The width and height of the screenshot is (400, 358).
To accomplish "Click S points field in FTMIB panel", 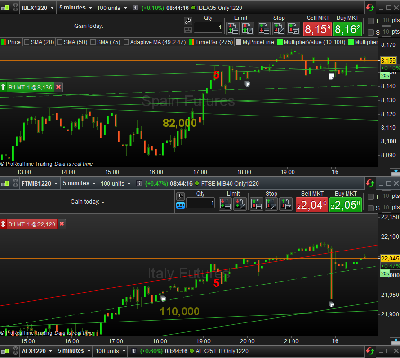I will [x=386, y=207].
